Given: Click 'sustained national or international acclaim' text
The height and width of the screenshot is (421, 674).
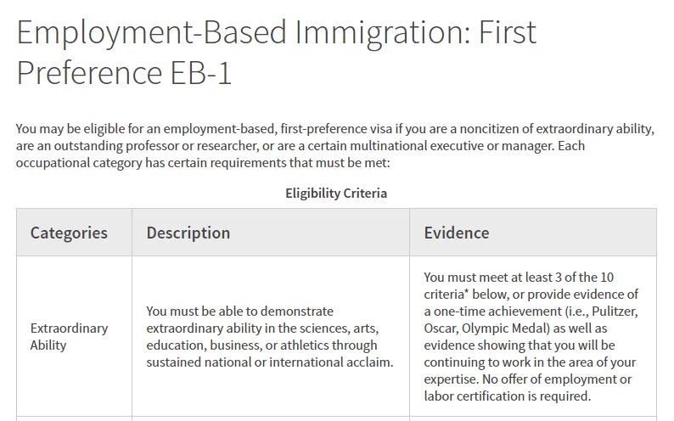Looking at the screenshot, I should point(269,362).
